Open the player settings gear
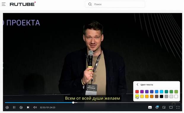 point(157,107)
